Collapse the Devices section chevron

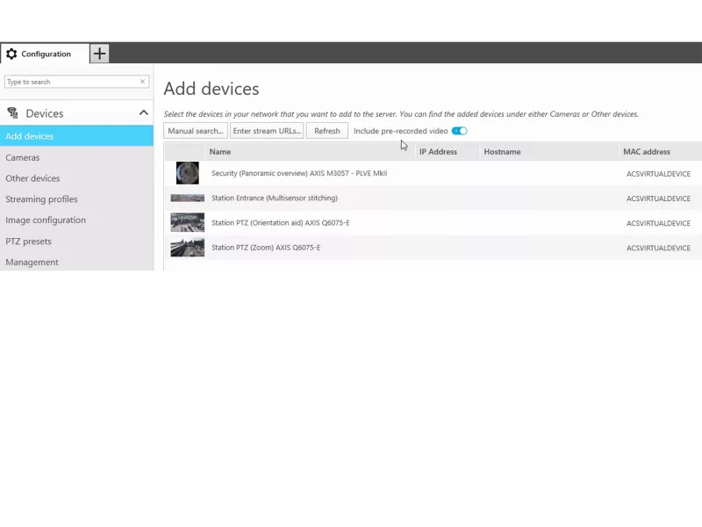pos(143,113)
